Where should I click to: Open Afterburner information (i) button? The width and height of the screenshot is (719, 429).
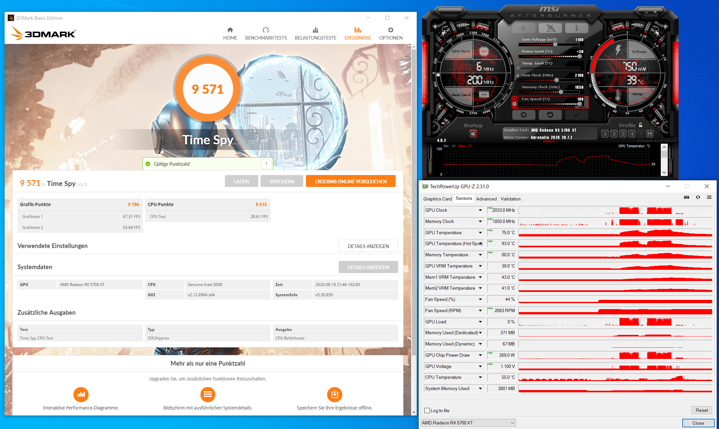pos(576,28)
